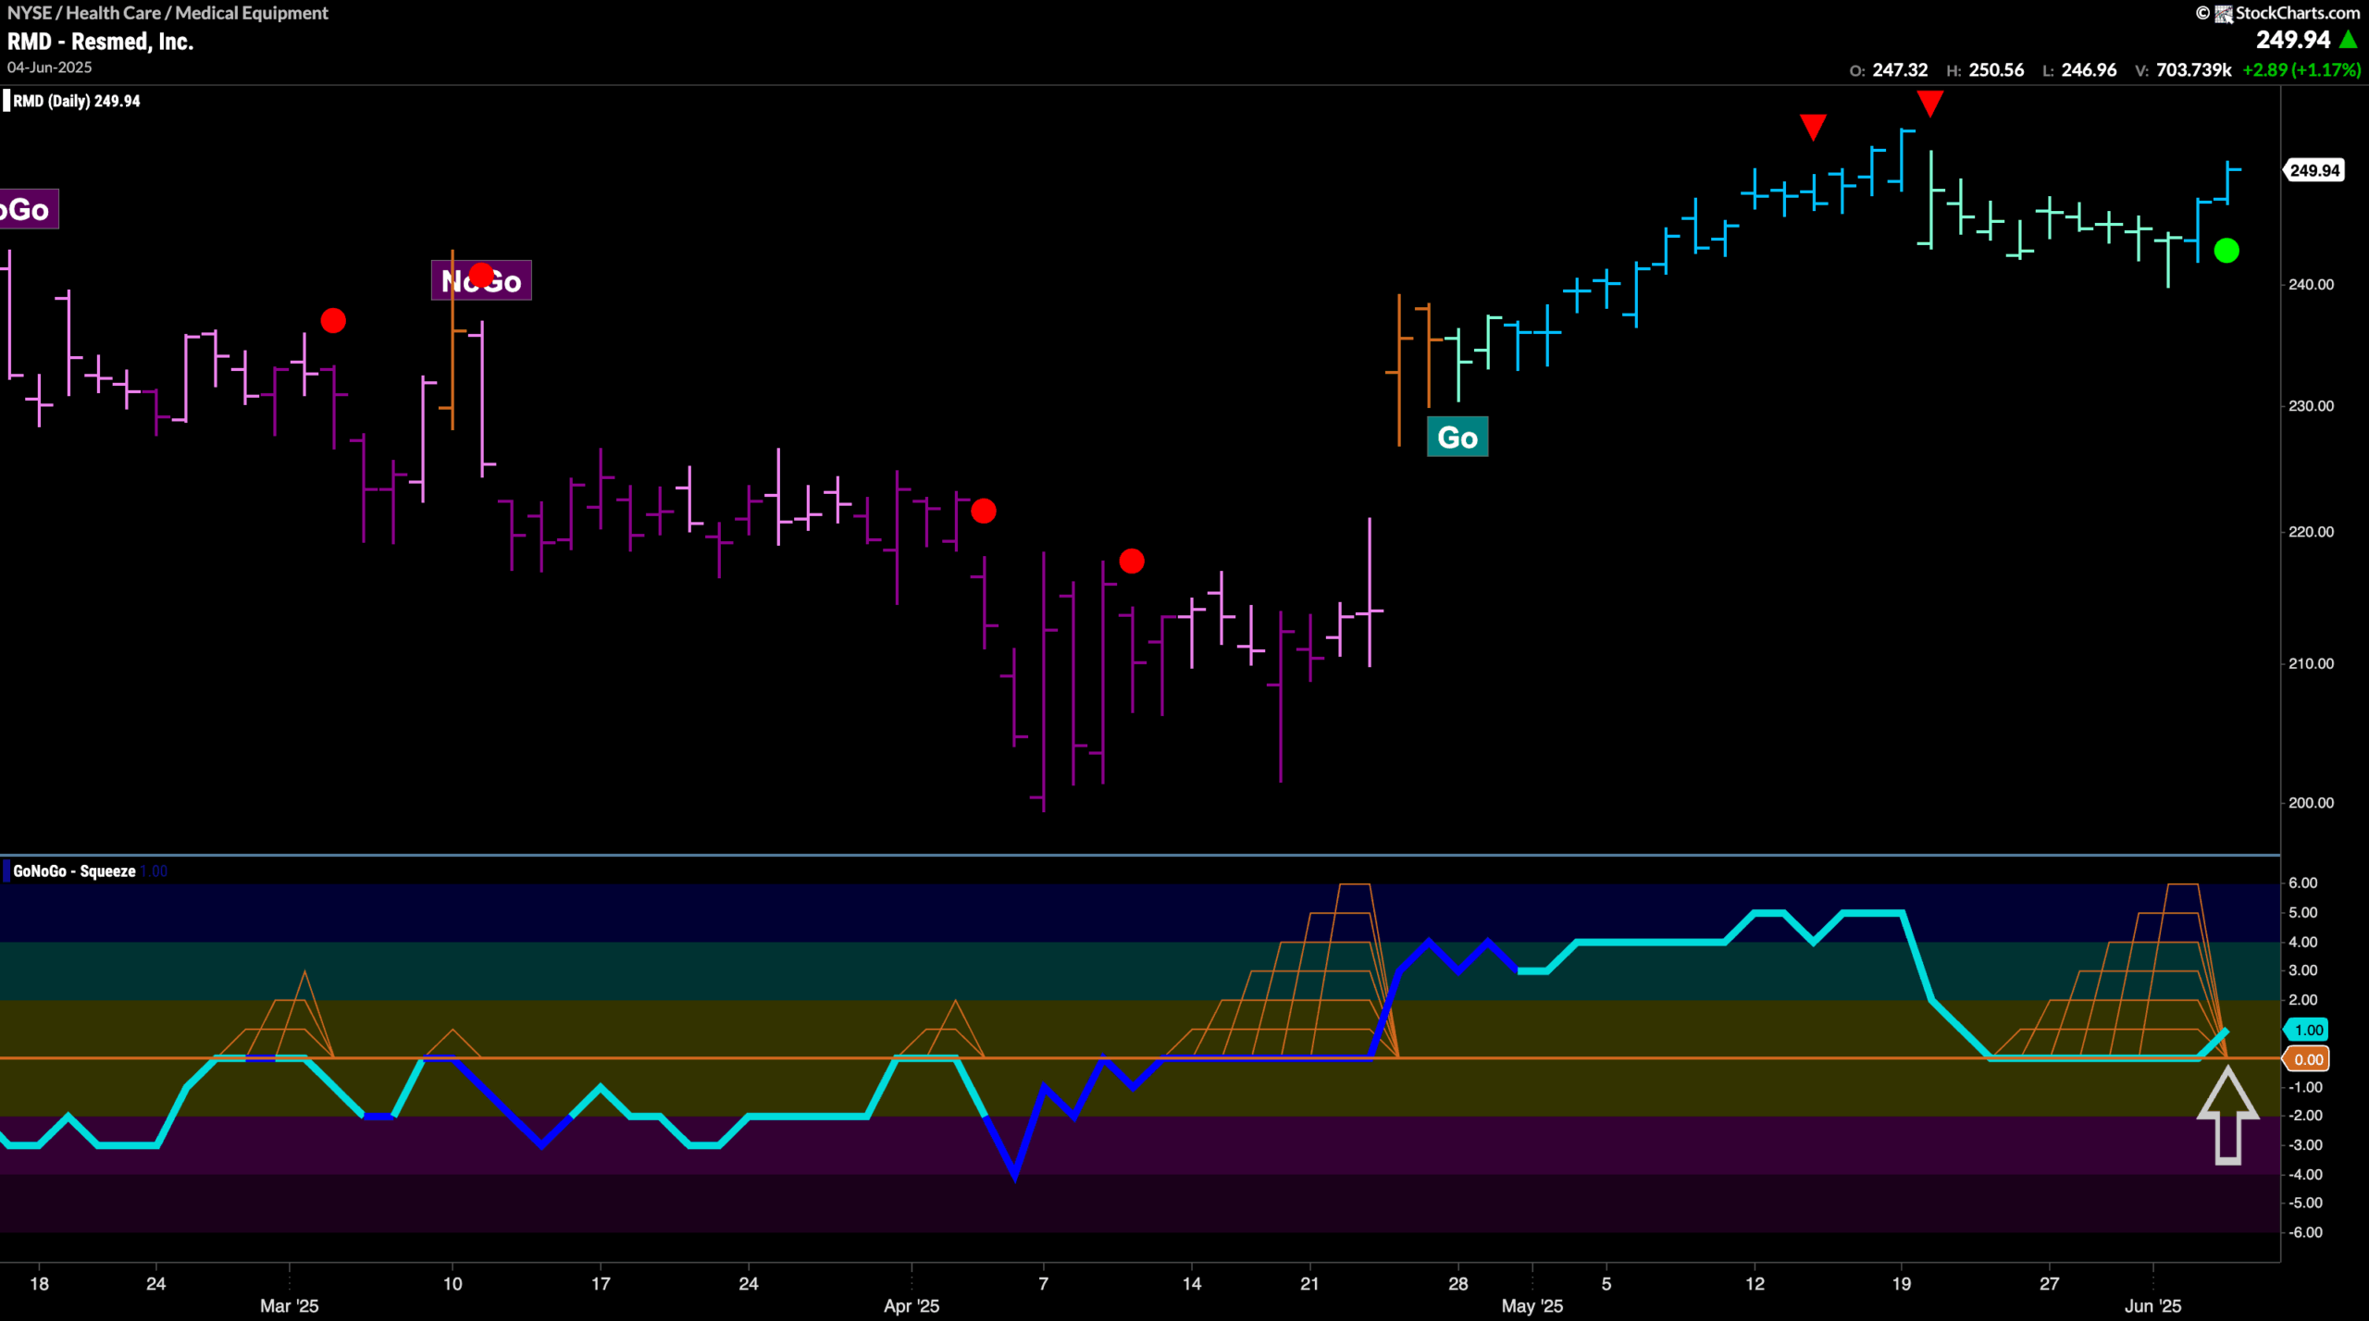This screenshot has height=1321, width=2369.
Task: Click the purple NoGo label near 10 March
Action: 481,281
